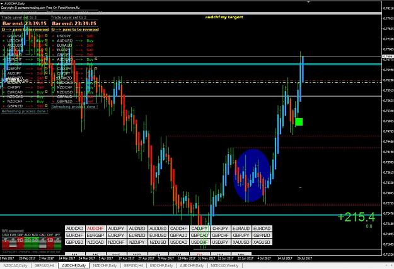Click the green square marker on the chart
The width and height of the screenshot is (394, 269).
[299, 122]
